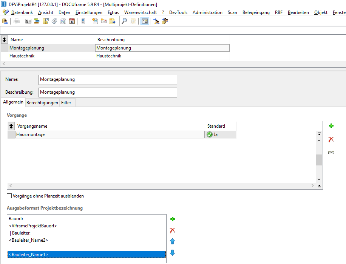
Task: Open the Belegeingang menu
Action: click(x=256, y=12)
